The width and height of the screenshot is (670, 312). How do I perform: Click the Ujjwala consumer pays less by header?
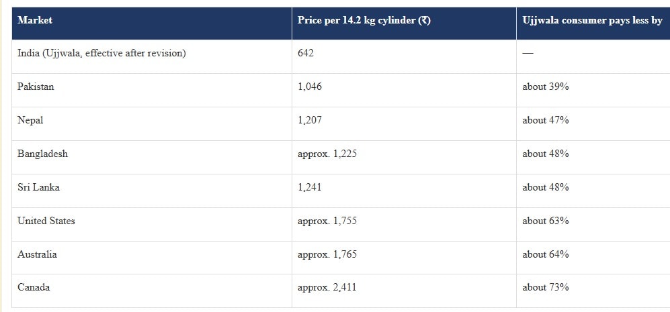[592, 21]
